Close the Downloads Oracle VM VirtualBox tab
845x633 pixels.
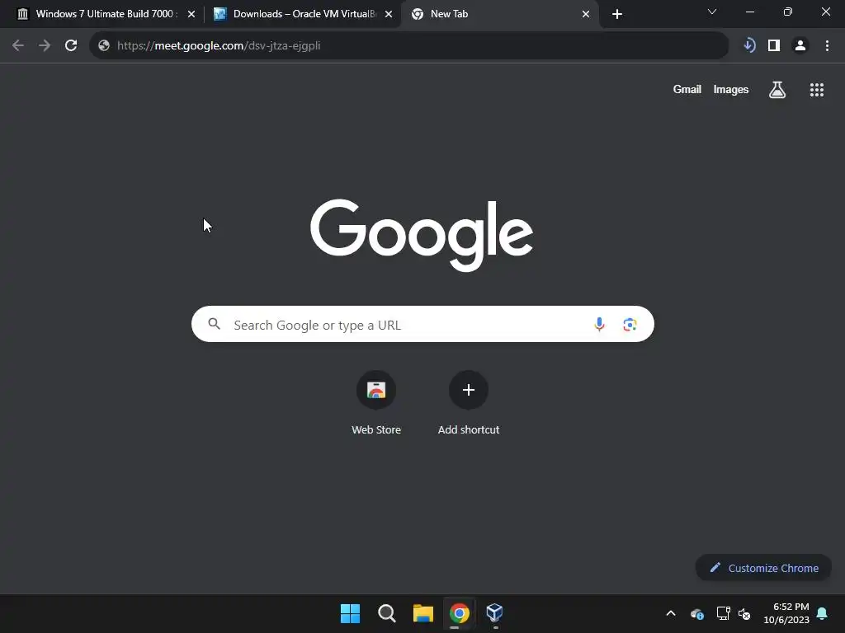tap(389, 14)
